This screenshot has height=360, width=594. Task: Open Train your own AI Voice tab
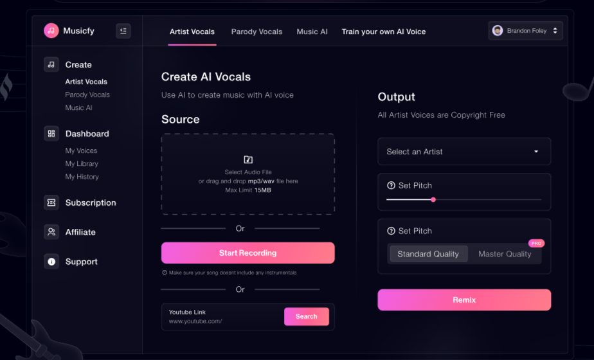tap(384, 32)
